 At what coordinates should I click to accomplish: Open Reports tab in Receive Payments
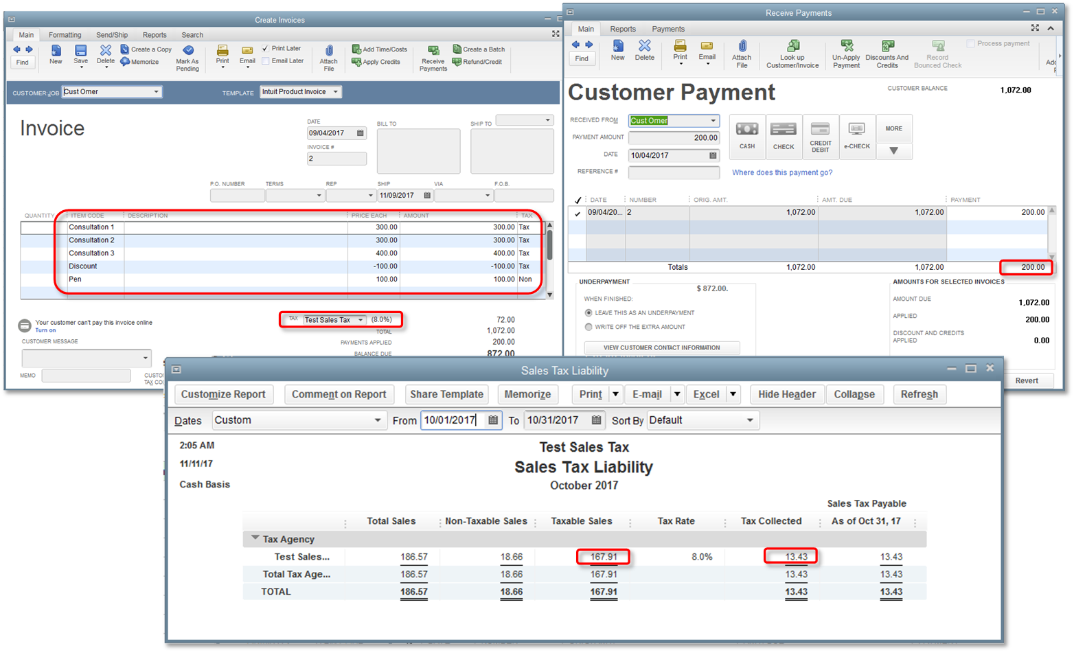pyautogui.click(x=623, y=29)
